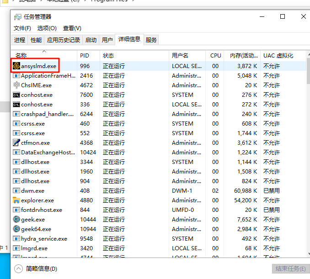Select the ctfmon.exe process name
The height and width of the screenshot is (279, 310).
35,142
